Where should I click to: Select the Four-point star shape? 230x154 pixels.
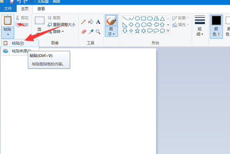(131, 31)
